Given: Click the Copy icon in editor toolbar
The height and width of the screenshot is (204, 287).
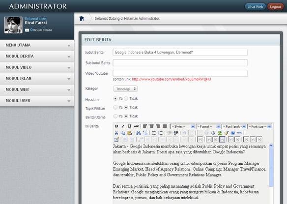Looking at the screenshot, I should coord(123,133).
